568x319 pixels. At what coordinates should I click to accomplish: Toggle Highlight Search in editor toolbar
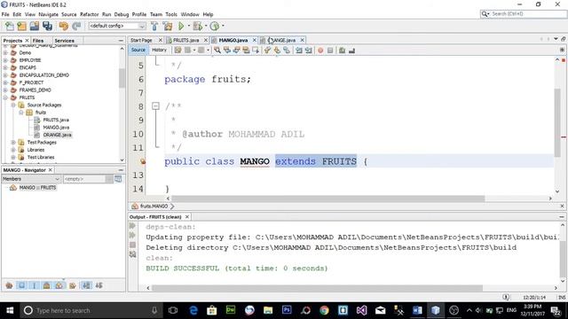(x=246, y=51)
